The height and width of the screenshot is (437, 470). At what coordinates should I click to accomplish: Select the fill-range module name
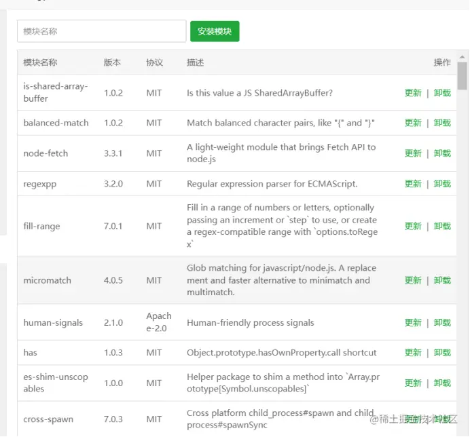pyautogui.click(x=41, y=226)
